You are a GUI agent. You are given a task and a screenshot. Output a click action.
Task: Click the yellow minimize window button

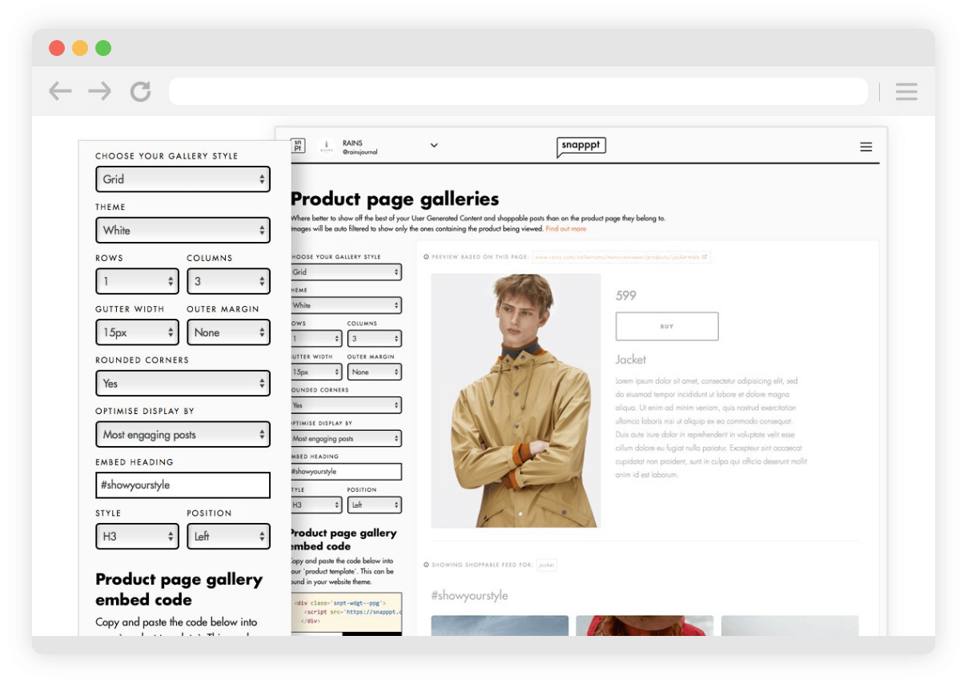[x=80, y=48]
